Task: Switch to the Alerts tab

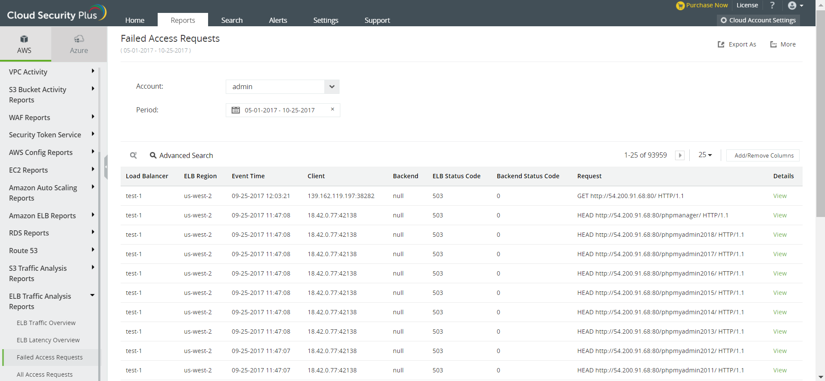Action: coord(278,20)
